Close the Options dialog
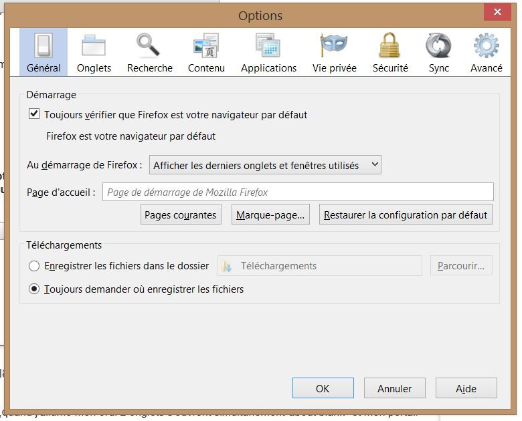This screenshot has height=421, width=522. point(497,12)
